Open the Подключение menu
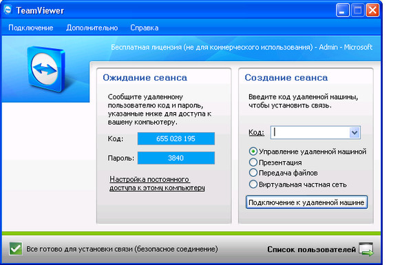 tap(31, 28)
